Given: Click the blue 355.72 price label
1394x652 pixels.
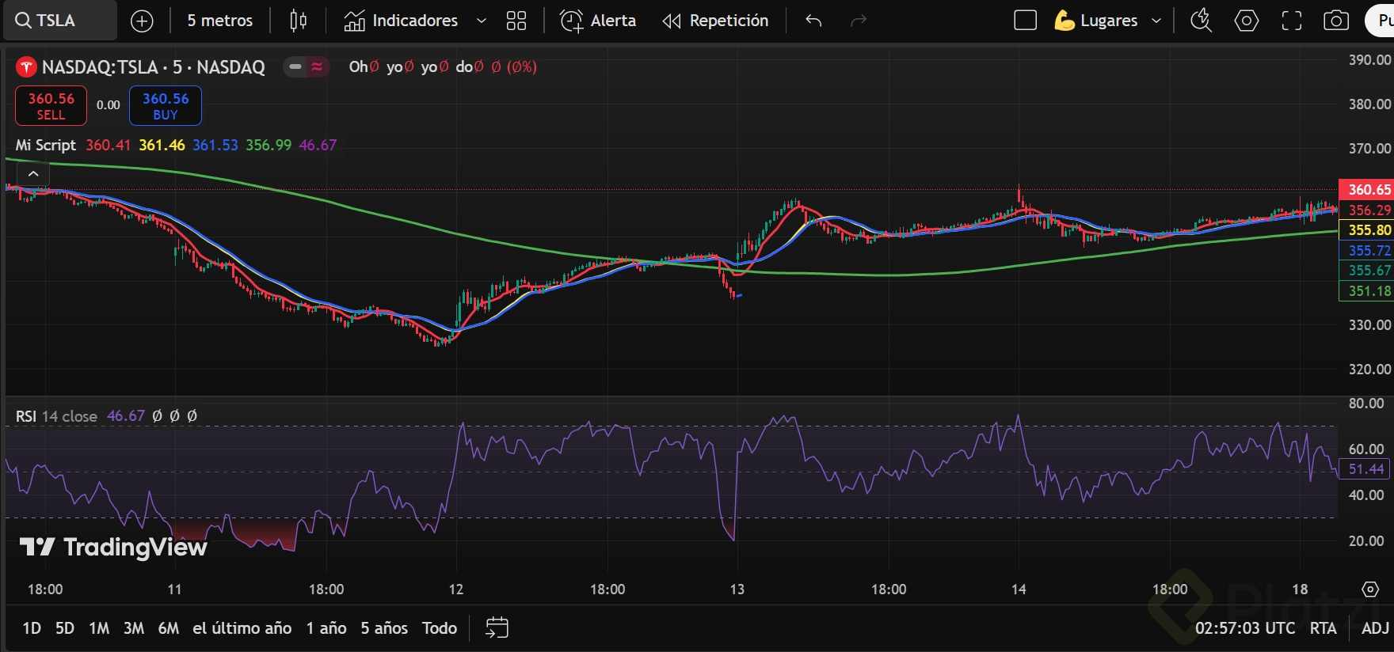Looking at the screenshot, I should (1366, 250).
